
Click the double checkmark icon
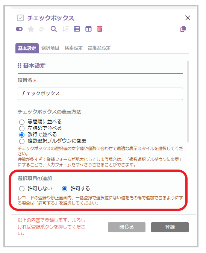42,29
